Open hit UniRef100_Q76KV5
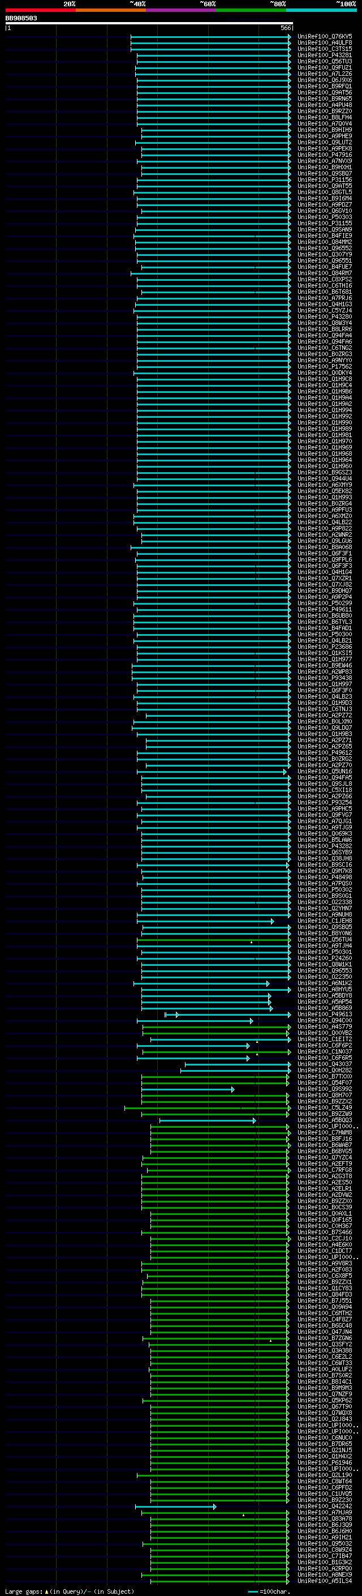 coord(325,37)
